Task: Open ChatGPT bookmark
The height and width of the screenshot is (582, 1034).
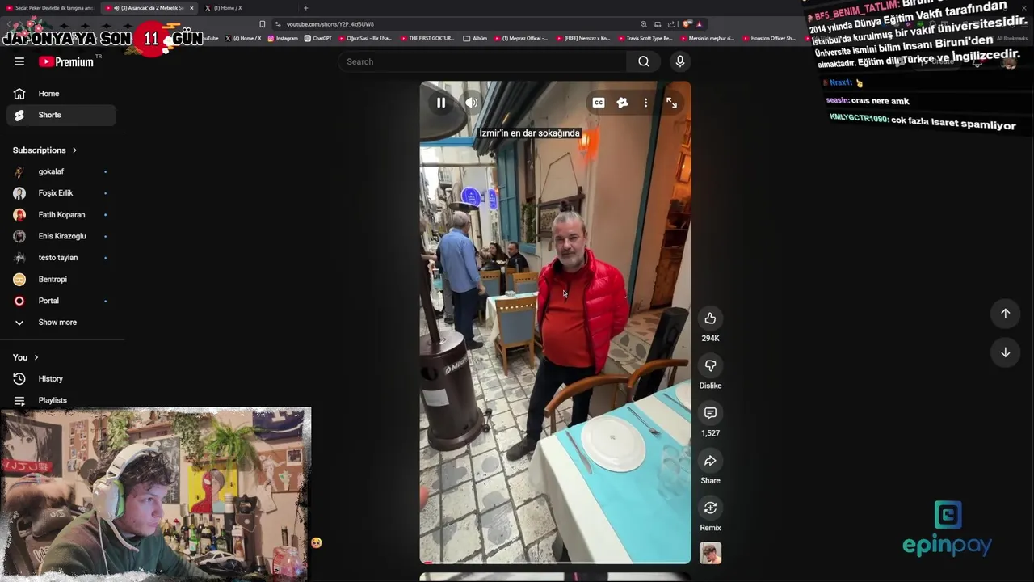Action: point(318,38)
